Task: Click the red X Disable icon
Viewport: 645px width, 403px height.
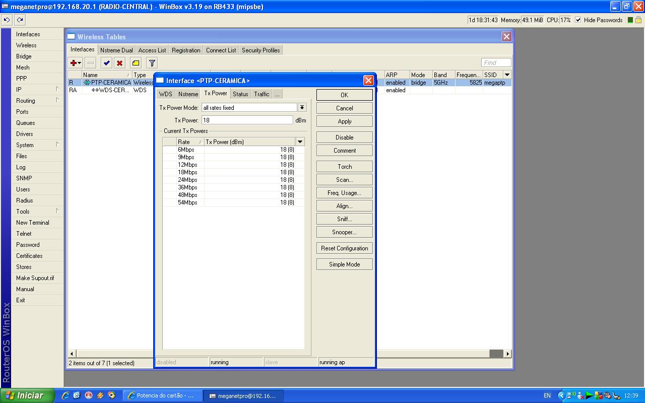Action: (120, 63)
